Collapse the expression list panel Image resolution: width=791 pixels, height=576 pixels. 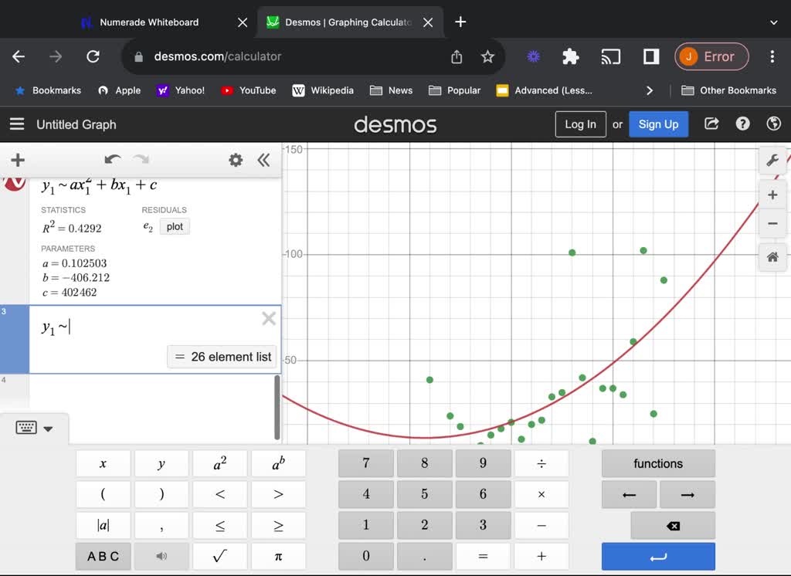point(263,161)
